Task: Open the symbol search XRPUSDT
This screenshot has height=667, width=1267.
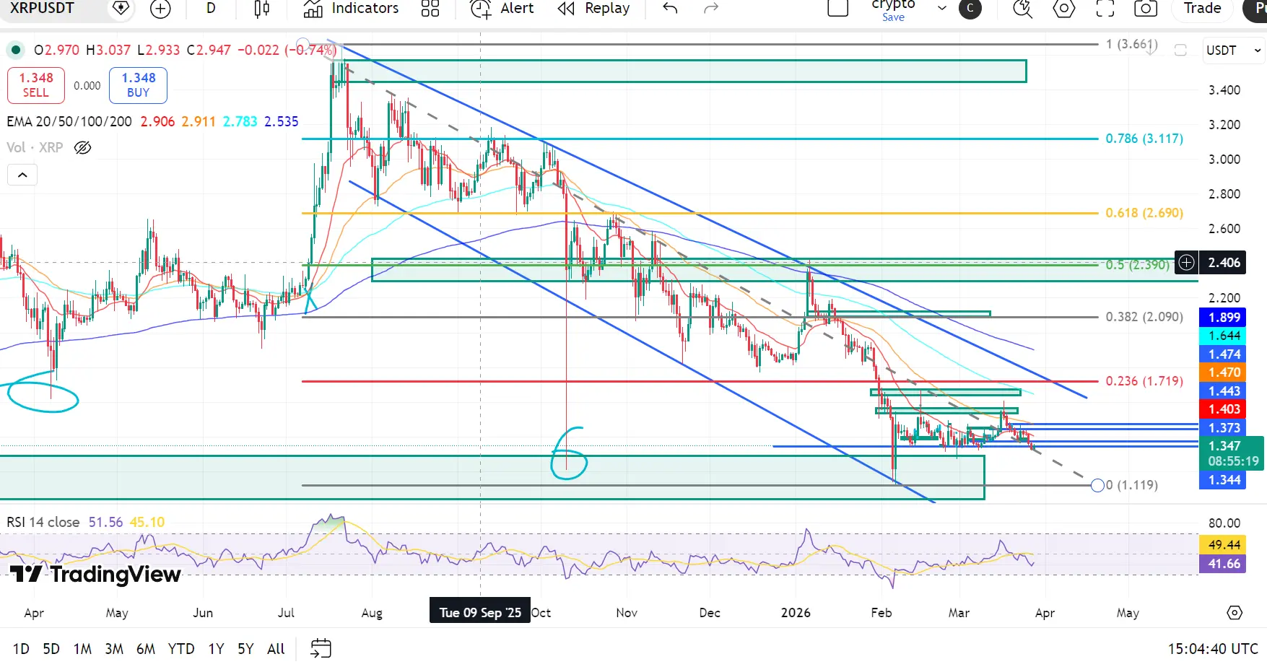Action: pos(42,8)
